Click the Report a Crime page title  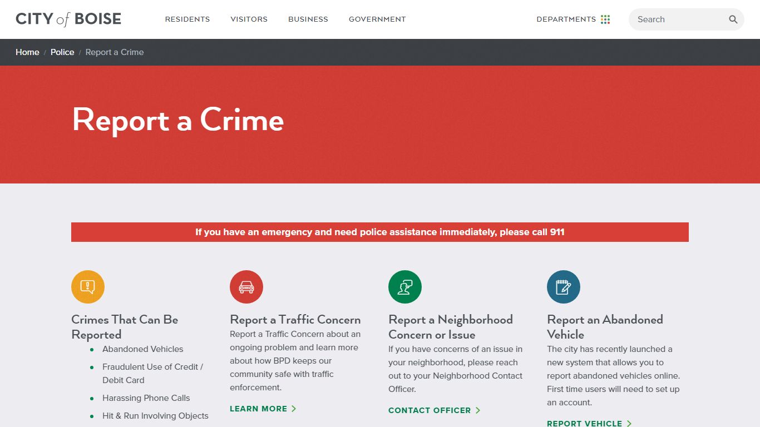[178, 120]
